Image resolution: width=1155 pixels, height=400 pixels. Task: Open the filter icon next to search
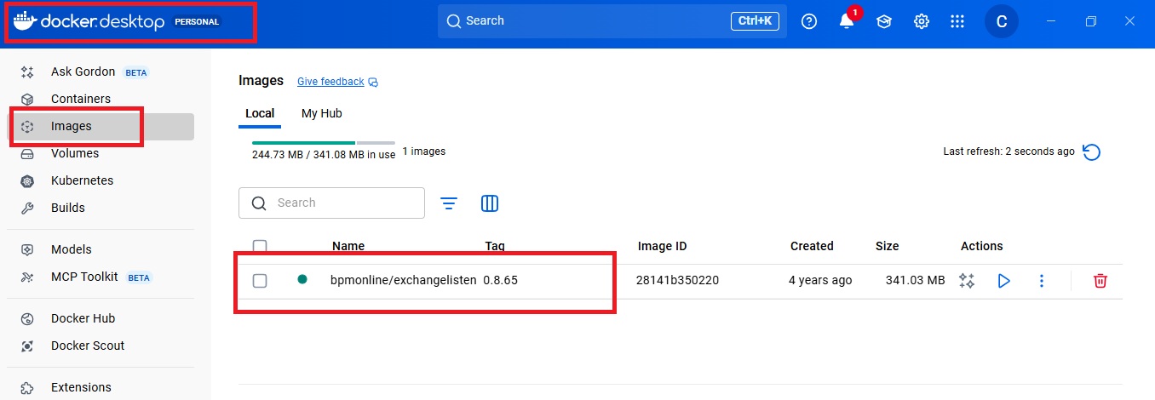(449, 203)
